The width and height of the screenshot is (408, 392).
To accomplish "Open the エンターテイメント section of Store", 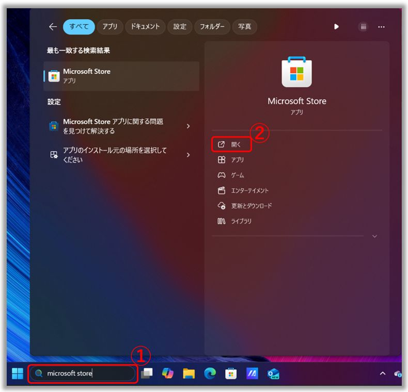I will (243, 190).
